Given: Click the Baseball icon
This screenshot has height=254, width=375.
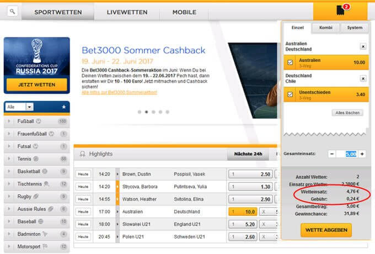Looking at the screenshot, I should tap(41, 221).
